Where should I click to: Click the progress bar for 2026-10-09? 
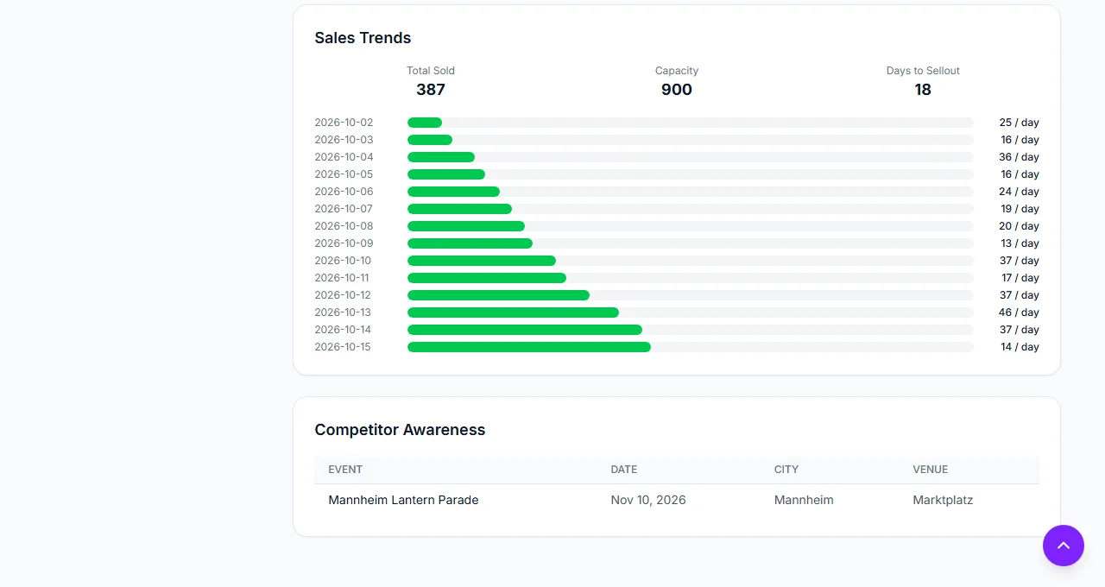tap(691, 243)
